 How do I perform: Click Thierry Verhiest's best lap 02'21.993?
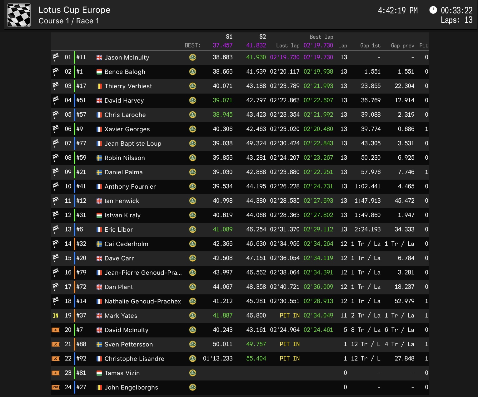[x=318, y=86]
